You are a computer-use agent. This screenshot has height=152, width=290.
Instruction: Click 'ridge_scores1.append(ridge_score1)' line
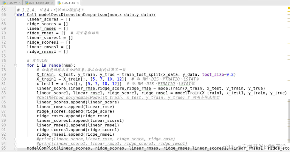(78, 130)
